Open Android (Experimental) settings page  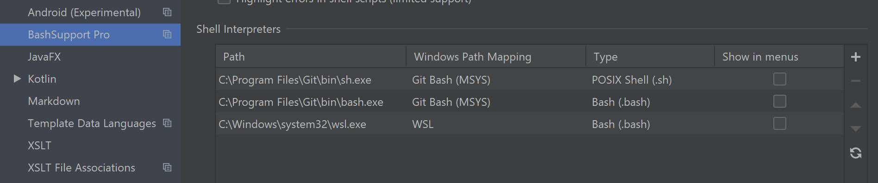click(x=84, y=12)
